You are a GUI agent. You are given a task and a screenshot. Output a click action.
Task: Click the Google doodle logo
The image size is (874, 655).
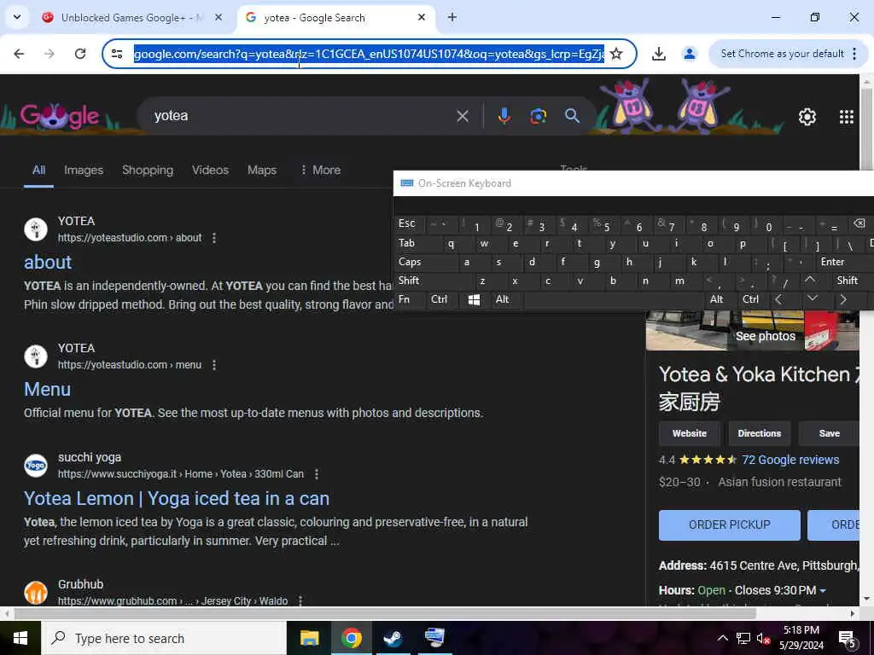coord(60,116)
